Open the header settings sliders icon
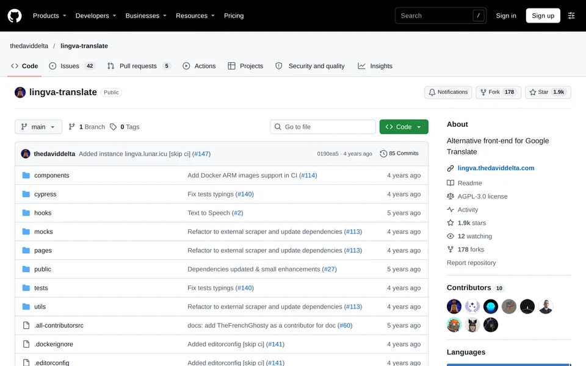586x366 pixels. coord(571,16)
